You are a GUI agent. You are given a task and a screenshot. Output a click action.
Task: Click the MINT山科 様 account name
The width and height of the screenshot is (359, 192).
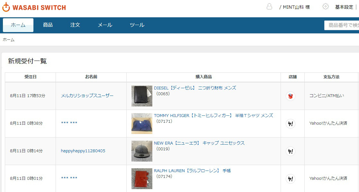pyautogui.click(x=296, y=7)
